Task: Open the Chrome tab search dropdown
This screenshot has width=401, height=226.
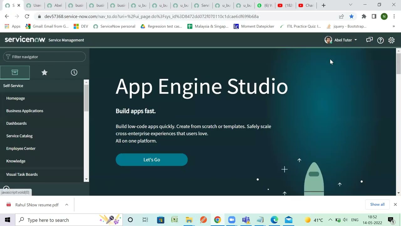Action: [351, 5]
